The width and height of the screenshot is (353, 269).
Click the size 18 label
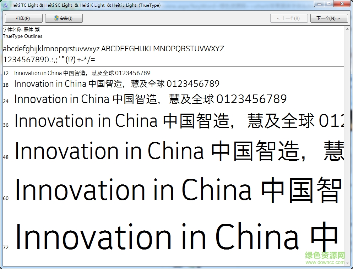[x=6, y=85]
